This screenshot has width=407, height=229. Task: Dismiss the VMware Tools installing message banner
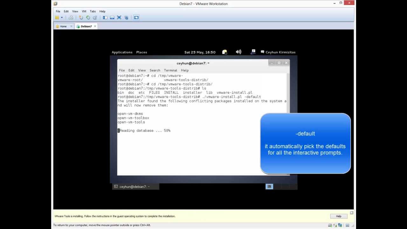coord(351,213)
